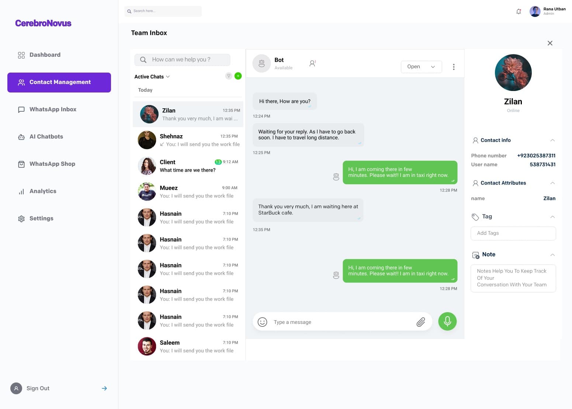This screenshot has width=572, height=409.
Task: Sign Out of CerebroNovus
Action: [38, 388]
